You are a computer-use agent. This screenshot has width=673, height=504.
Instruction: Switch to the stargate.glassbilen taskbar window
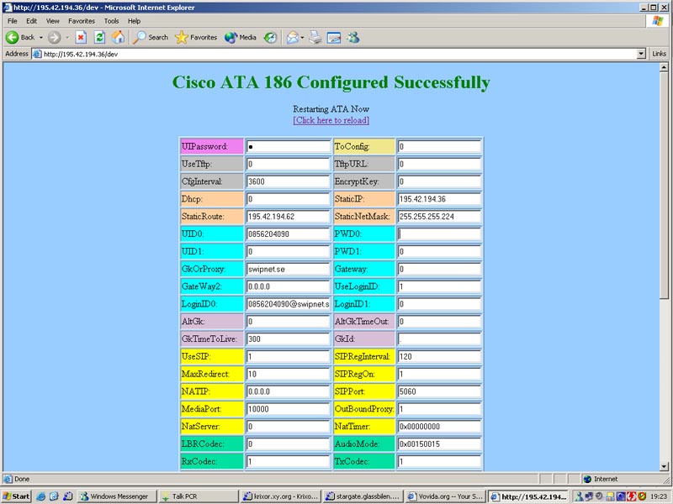pos(363,496)
